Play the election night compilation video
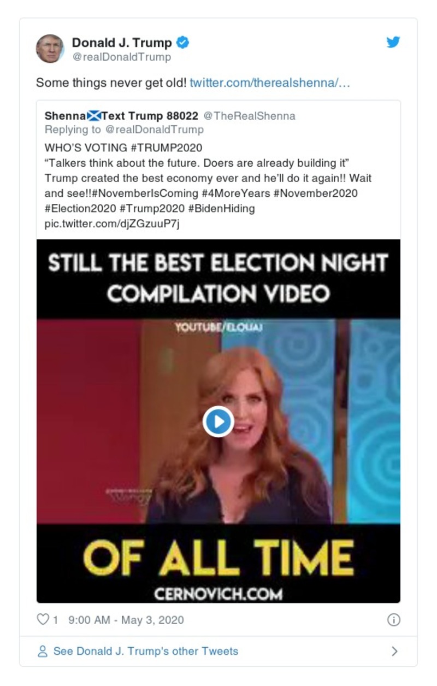437x686 pixels. point(218,421)
